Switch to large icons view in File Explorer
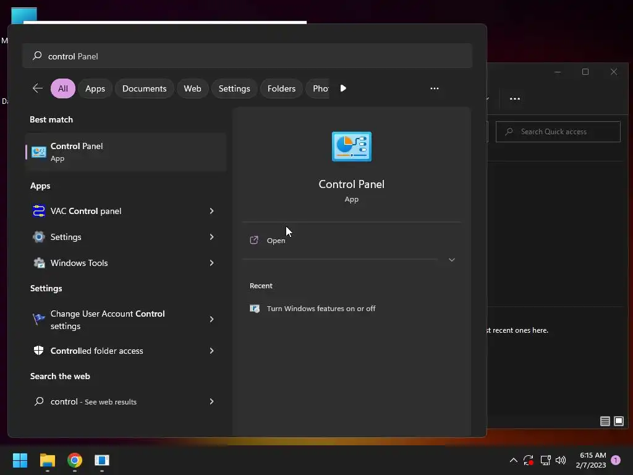The height and width of the screenshot is (475, 633). (618, 421)
